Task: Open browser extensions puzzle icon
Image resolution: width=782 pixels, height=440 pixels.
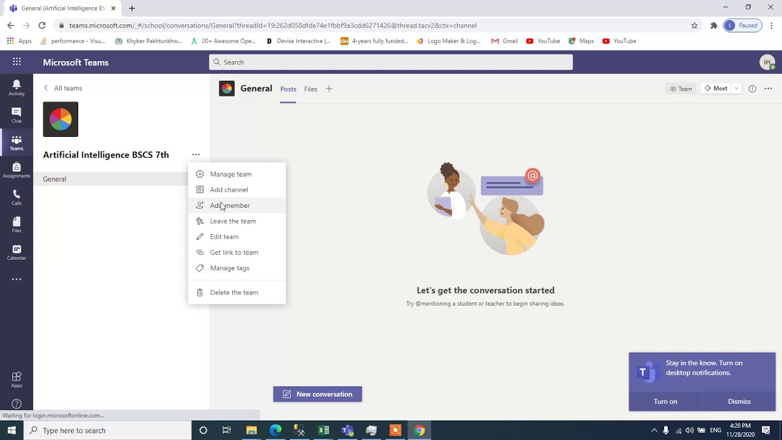Action: [x=714, y=26]
